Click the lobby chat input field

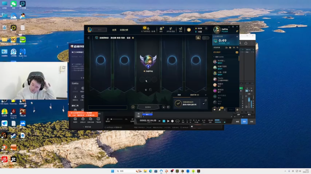pos(108,107)
